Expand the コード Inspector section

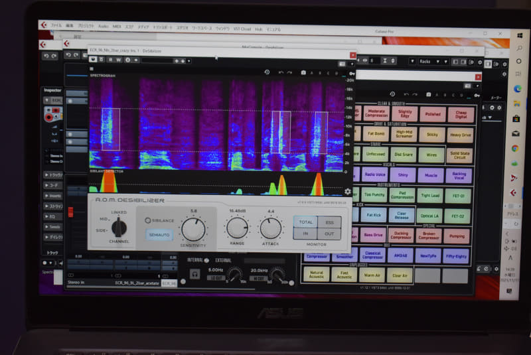(x=54, y=185)
